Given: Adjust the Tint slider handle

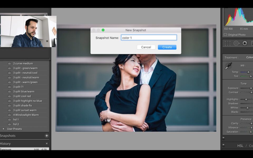Looking at the screenshot, I should click(x=251, y=76).
